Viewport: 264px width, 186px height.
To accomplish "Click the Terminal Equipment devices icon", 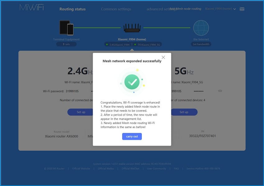I will coord(66,28).
